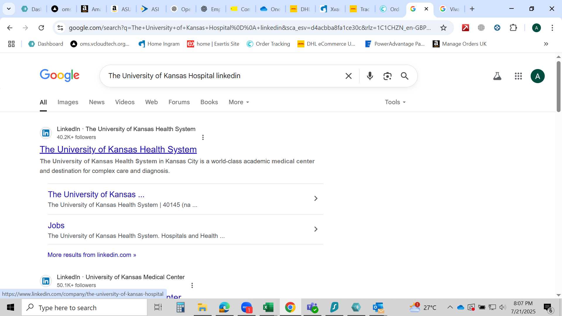Show more bookmarks with double chevron
The height and width of the screenshot is (316, 562).
[x=546, y=44]
